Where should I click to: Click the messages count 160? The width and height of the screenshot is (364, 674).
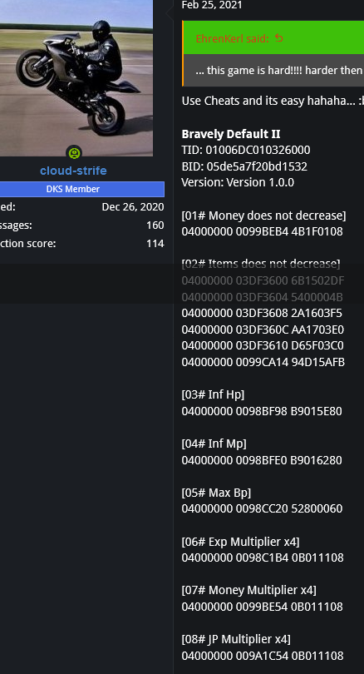click(155, 225)
